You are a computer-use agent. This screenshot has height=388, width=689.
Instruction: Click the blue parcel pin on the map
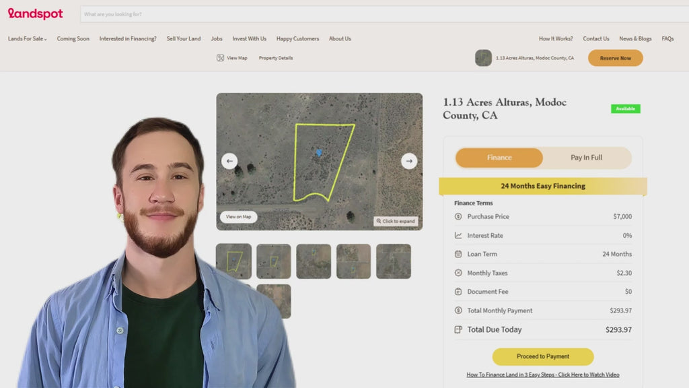tap(318, 154)
